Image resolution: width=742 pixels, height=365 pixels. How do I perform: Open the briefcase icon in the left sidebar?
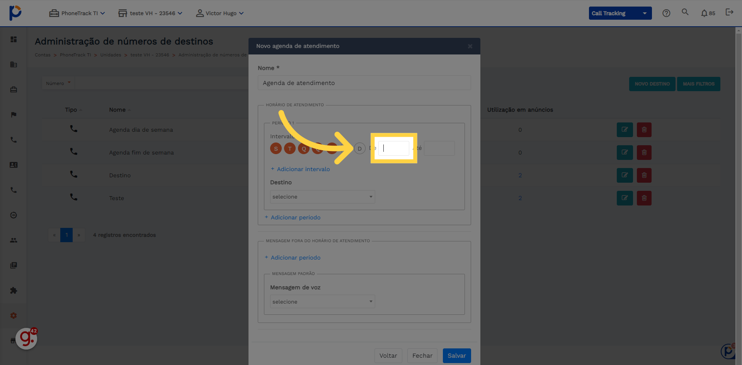coord(14,90)
